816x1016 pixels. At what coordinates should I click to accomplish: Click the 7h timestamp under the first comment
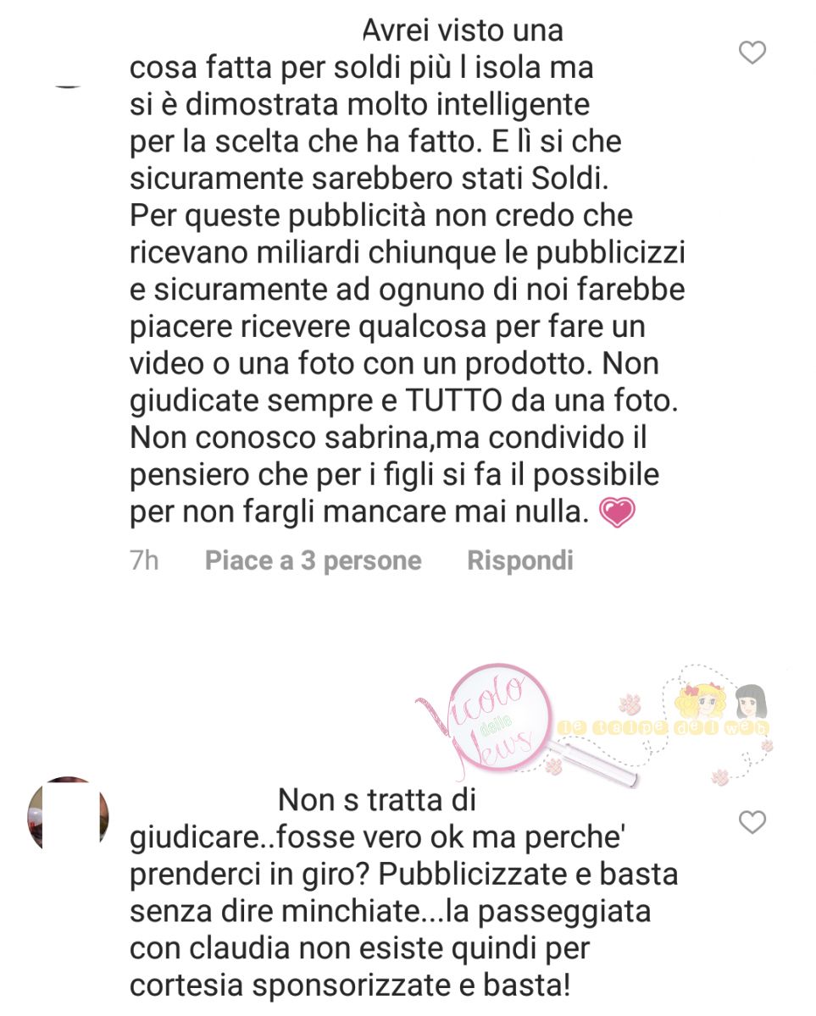tap(144, 560)
